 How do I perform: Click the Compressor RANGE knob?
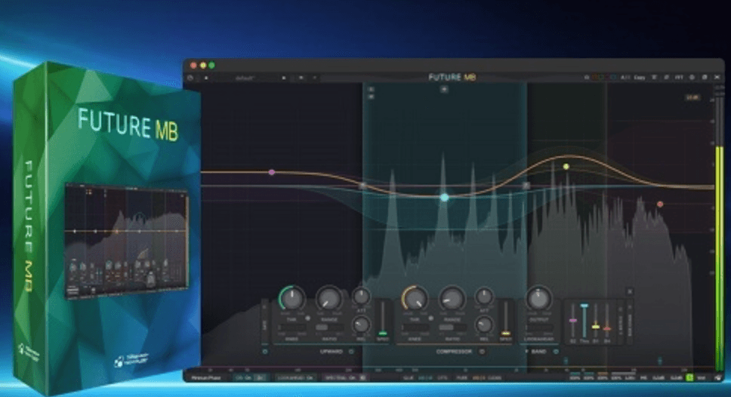pyautogui.click(x=452, y=299)
